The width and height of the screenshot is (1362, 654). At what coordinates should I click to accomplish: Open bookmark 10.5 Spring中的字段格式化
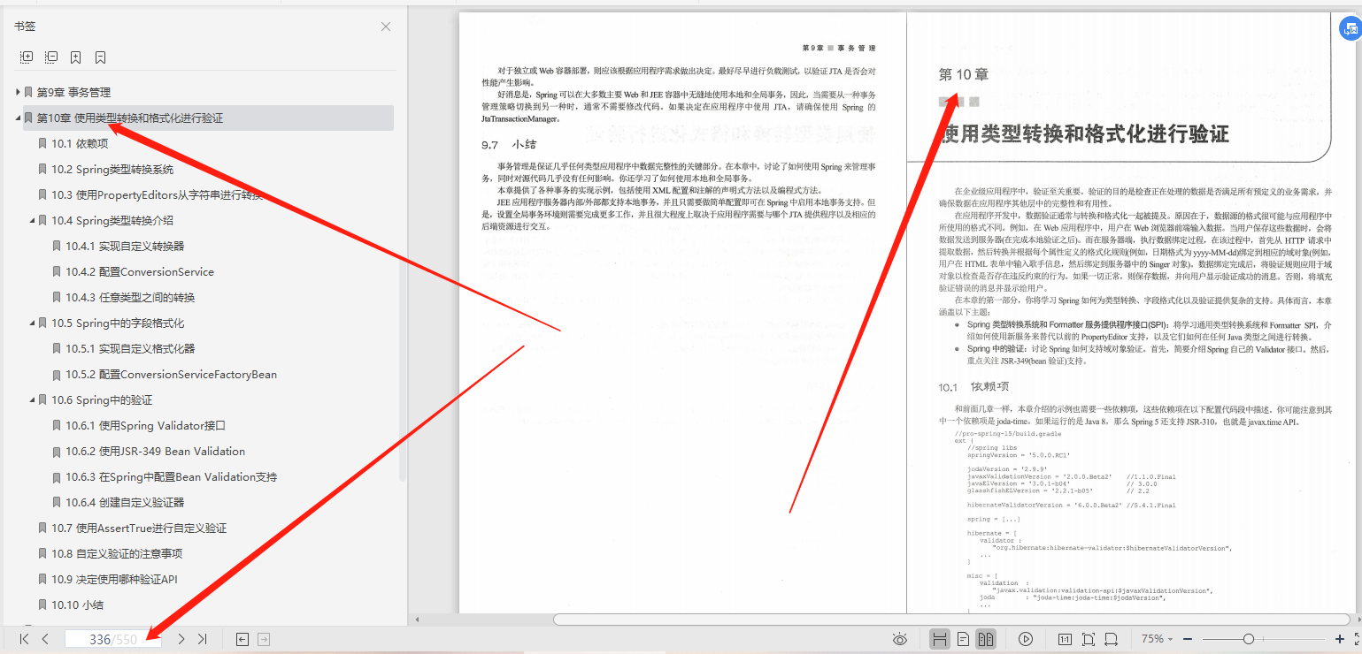pyautogui.click(x=118, y=323)
